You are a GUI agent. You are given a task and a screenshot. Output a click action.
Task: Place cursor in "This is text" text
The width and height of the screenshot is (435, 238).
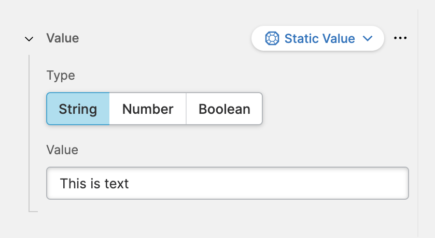[94, 183]
